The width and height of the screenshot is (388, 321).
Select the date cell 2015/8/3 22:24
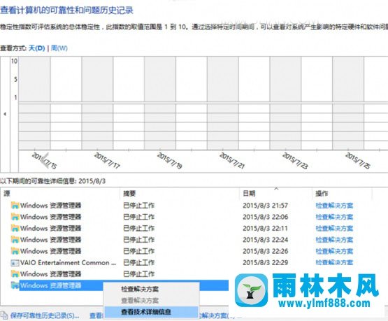(265, 240)
